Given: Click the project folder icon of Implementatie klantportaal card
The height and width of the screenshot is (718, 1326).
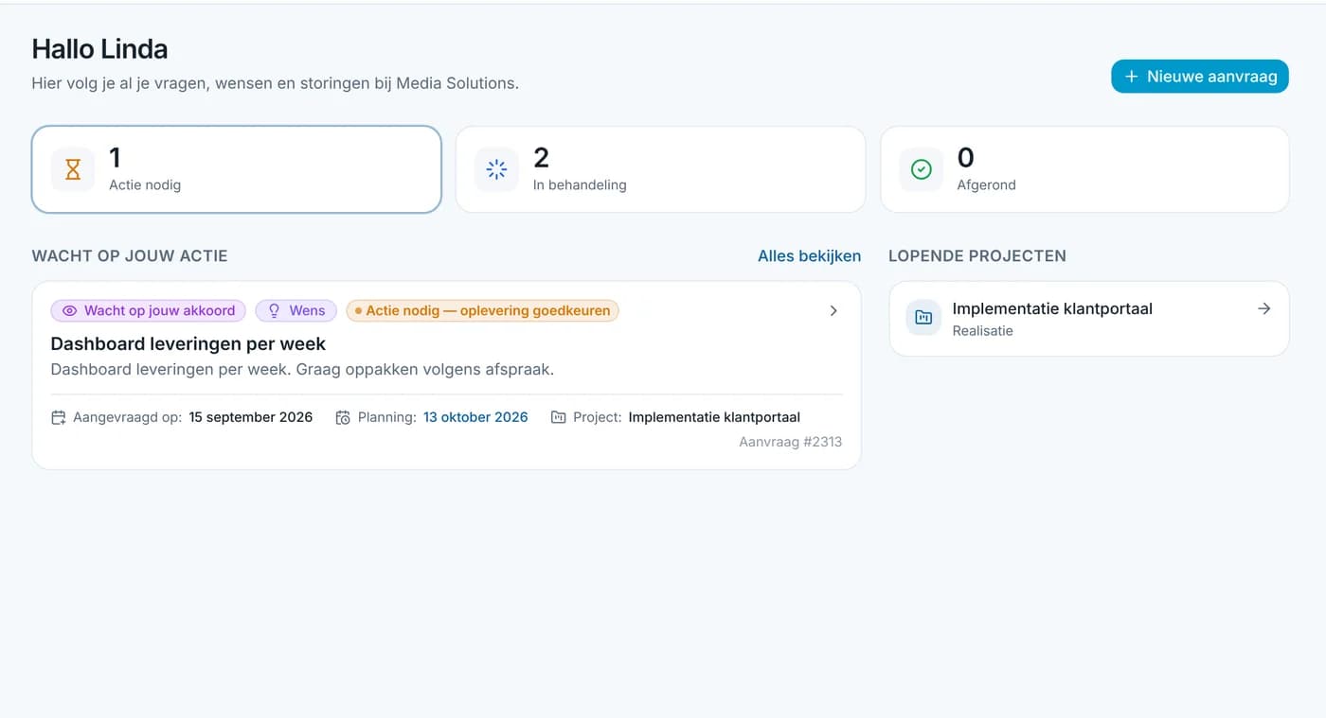Looking at the screenshot, I should [x=923, y=318].
